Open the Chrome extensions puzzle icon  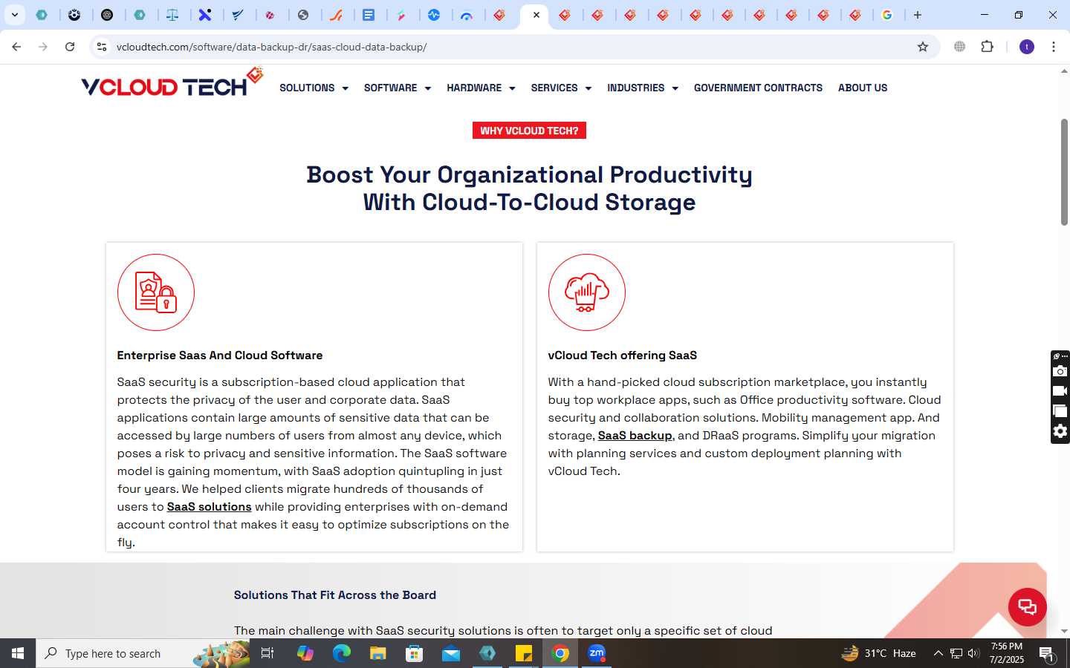coord(988,47)
